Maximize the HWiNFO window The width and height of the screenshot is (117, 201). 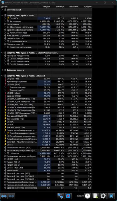[105, 3]
